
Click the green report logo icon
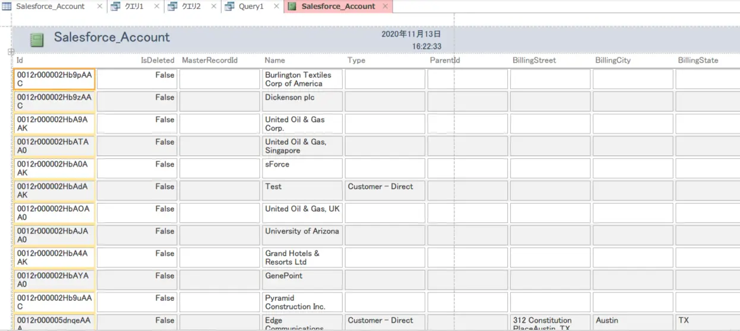(37, 40)
